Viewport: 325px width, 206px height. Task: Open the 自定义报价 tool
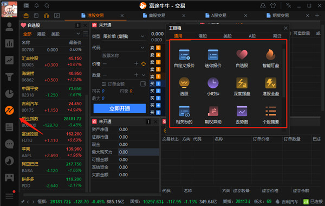[x=184, y=59]
